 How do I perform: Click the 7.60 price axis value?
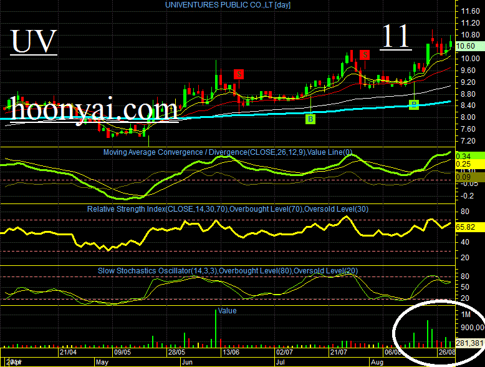pyautogui.click(x=468, y=129)
